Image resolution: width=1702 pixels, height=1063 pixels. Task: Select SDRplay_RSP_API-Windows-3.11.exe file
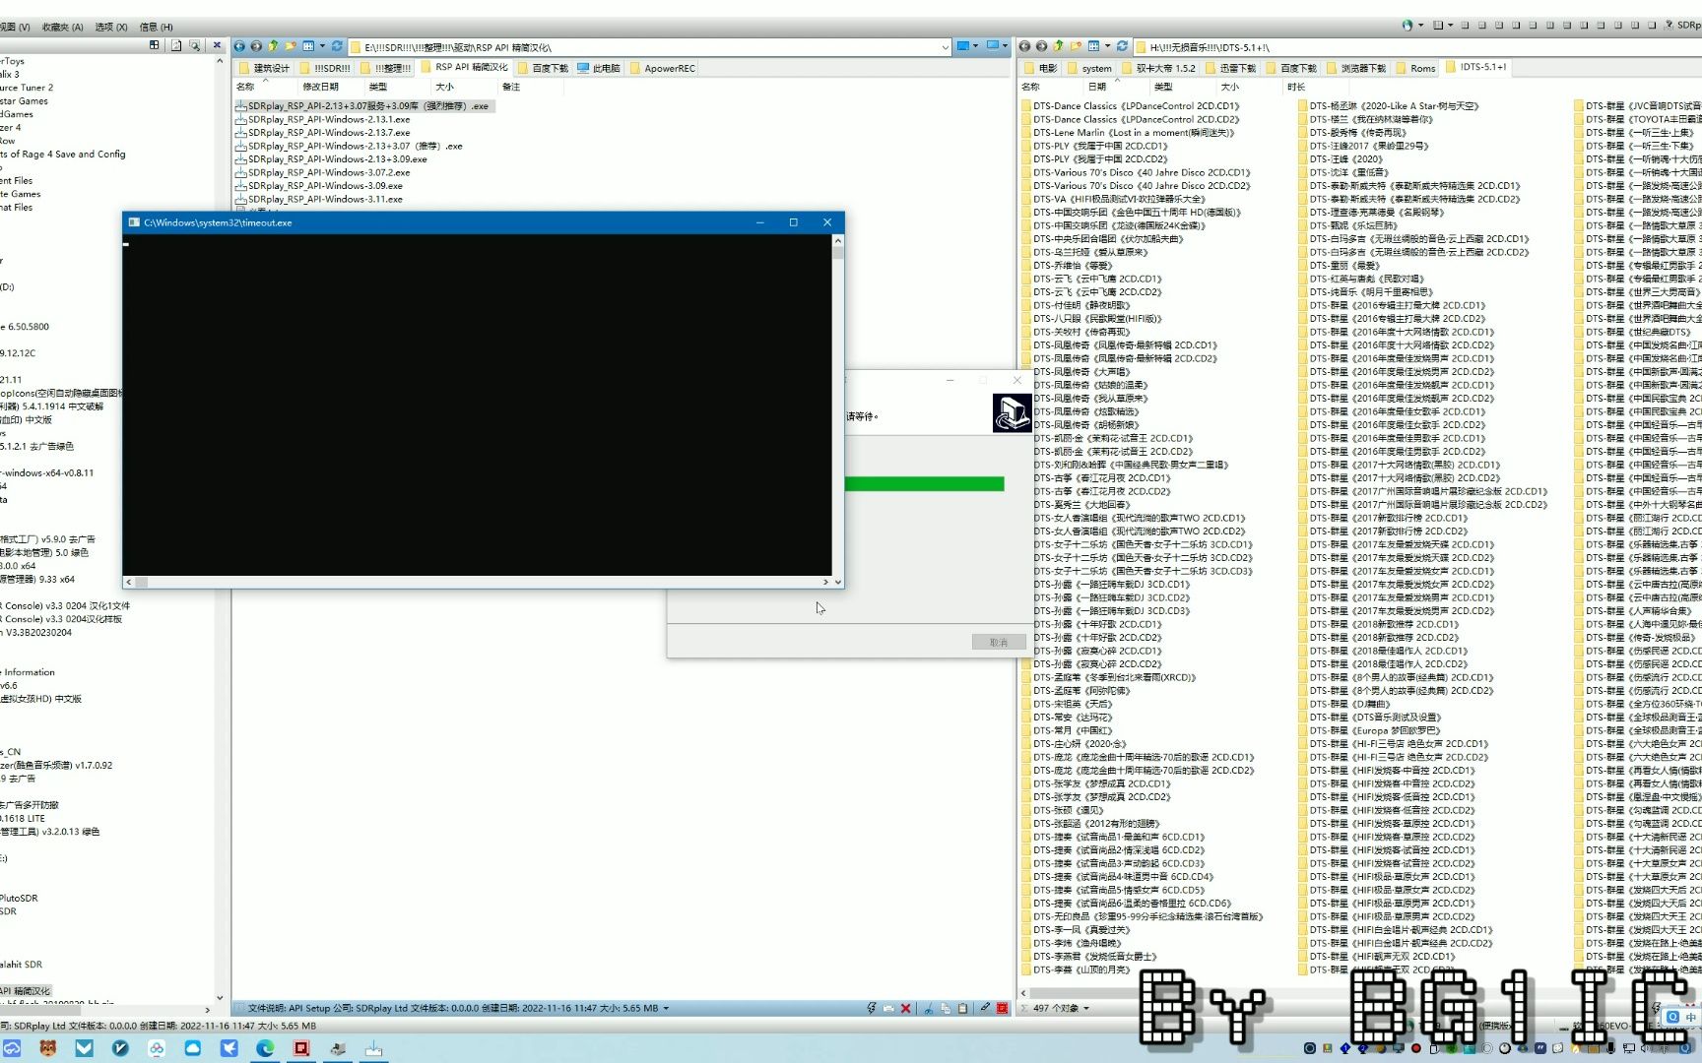319,199
